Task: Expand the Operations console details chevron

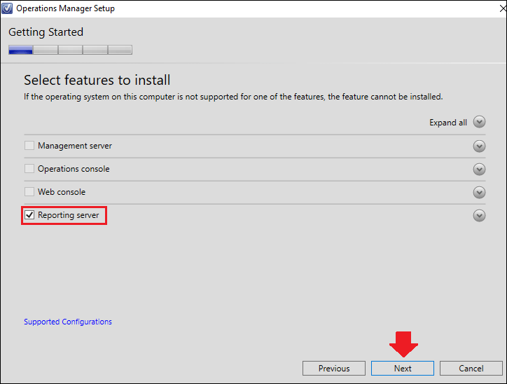Action: (x=479, y=169)
